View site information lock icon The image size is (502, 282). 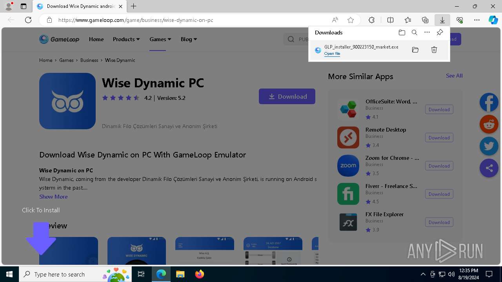click(49, 20)
